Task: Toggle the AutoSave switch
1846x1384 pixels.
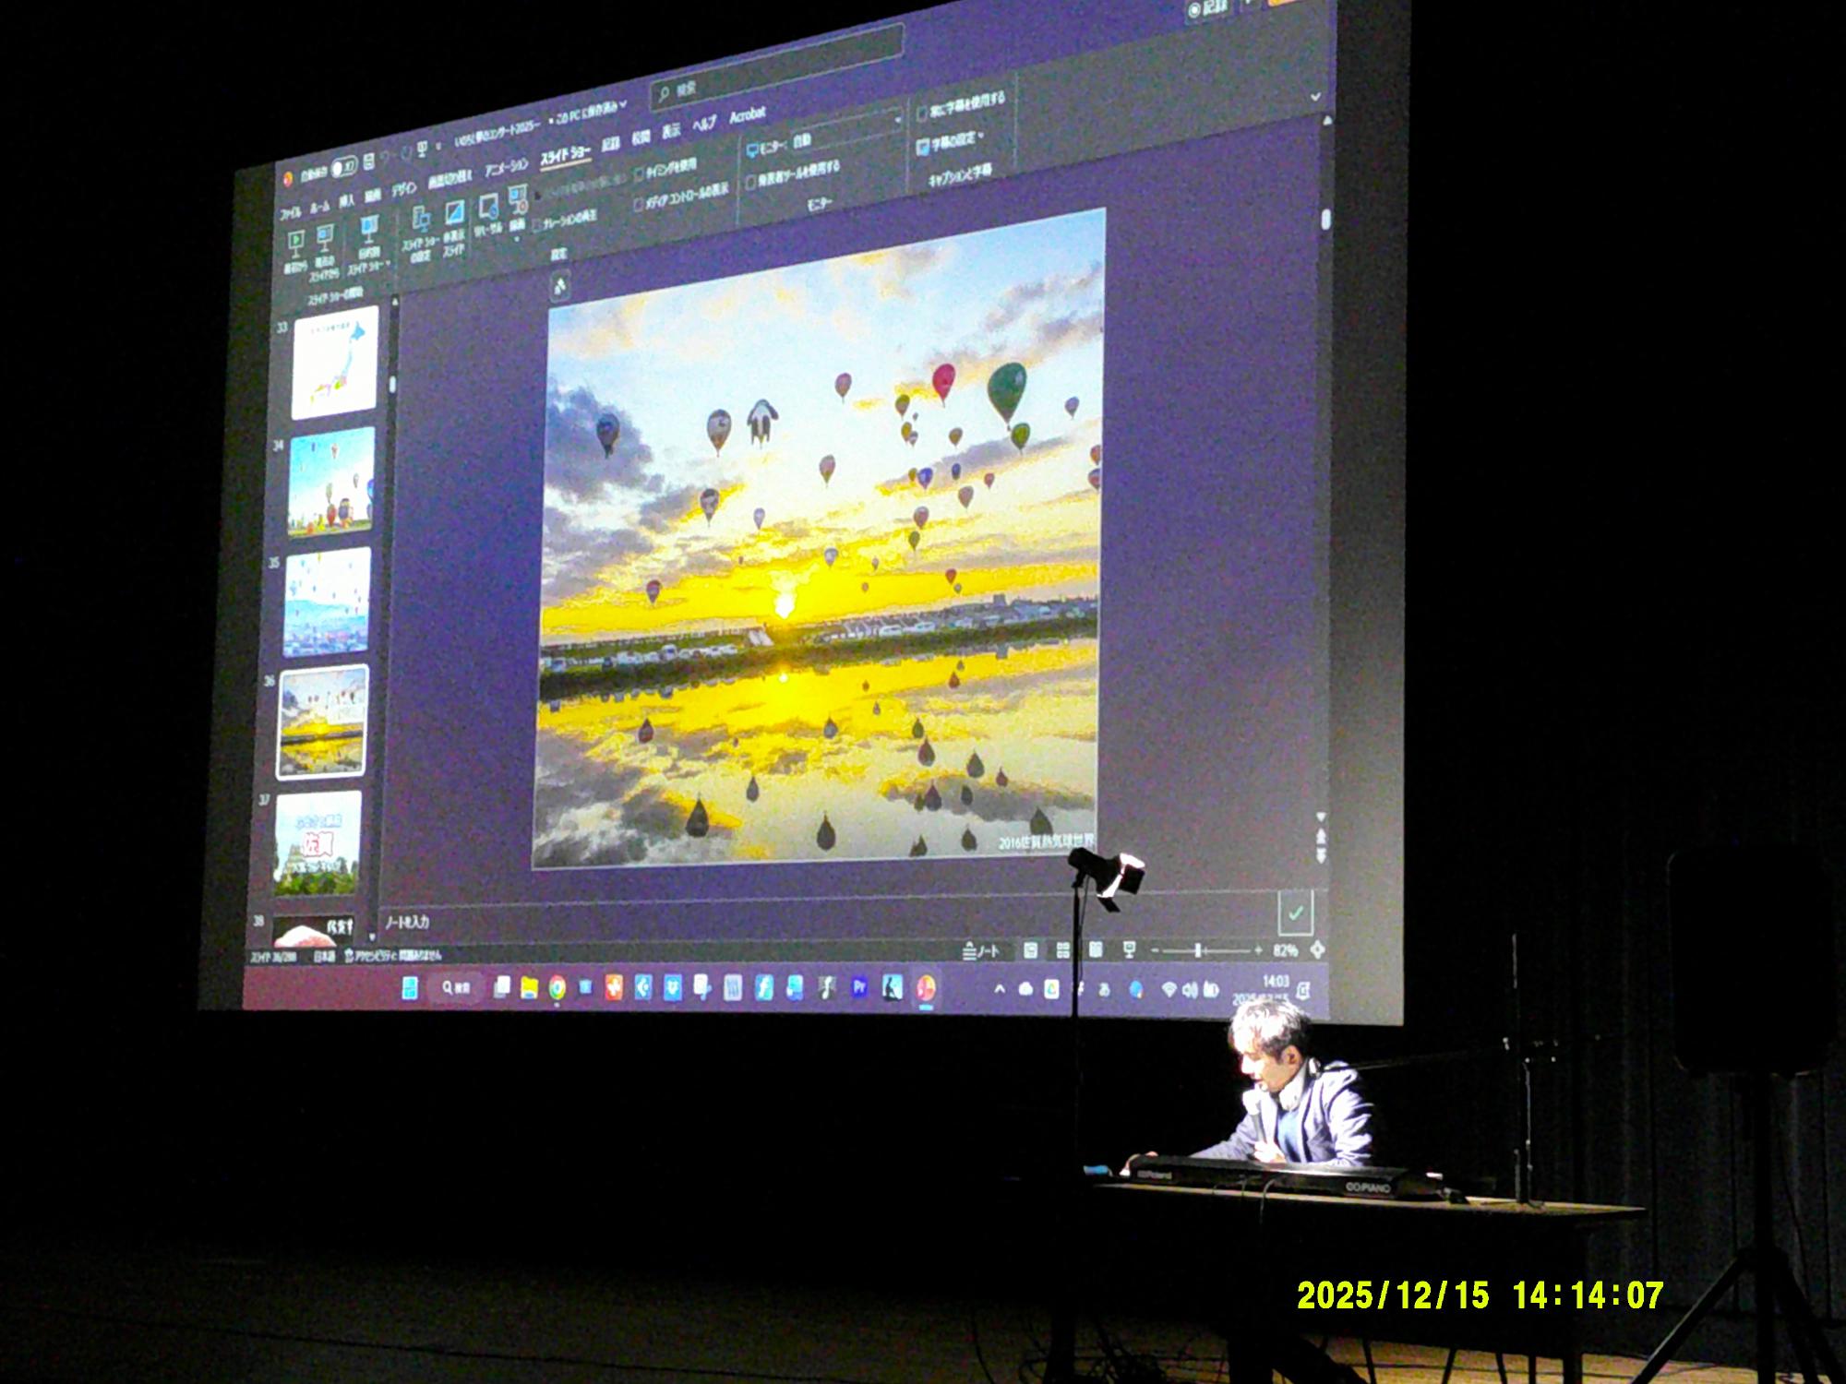Action: coord(343,167)
